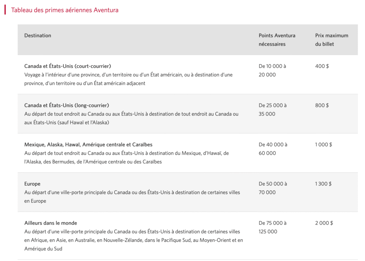The image size is (365, 261).
Task: Select the Europe row title
Action: tap(32, 184)
